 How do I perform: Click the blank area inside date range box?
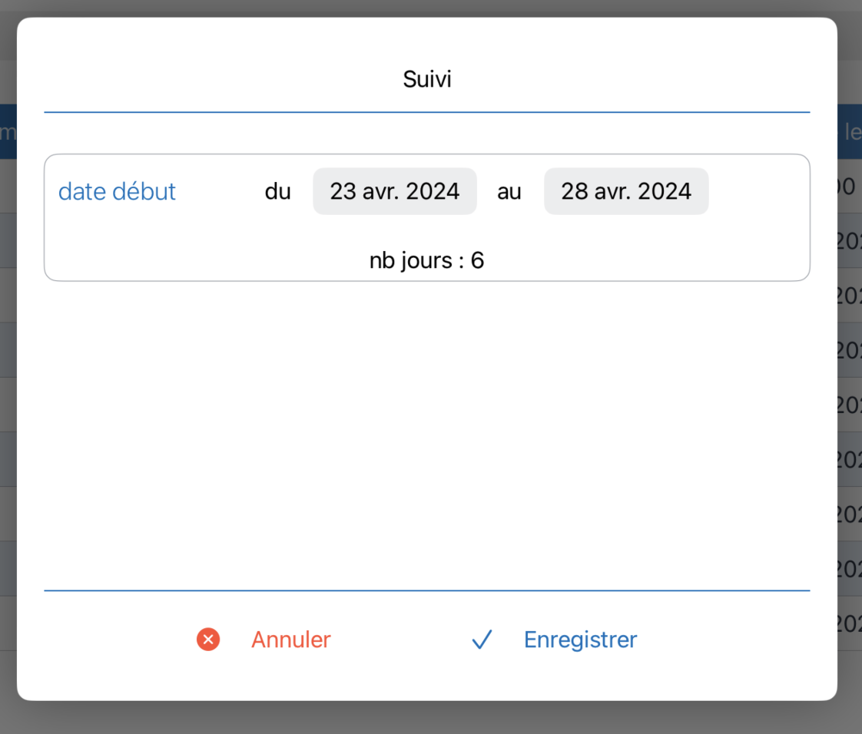click(x=758, y=242)
